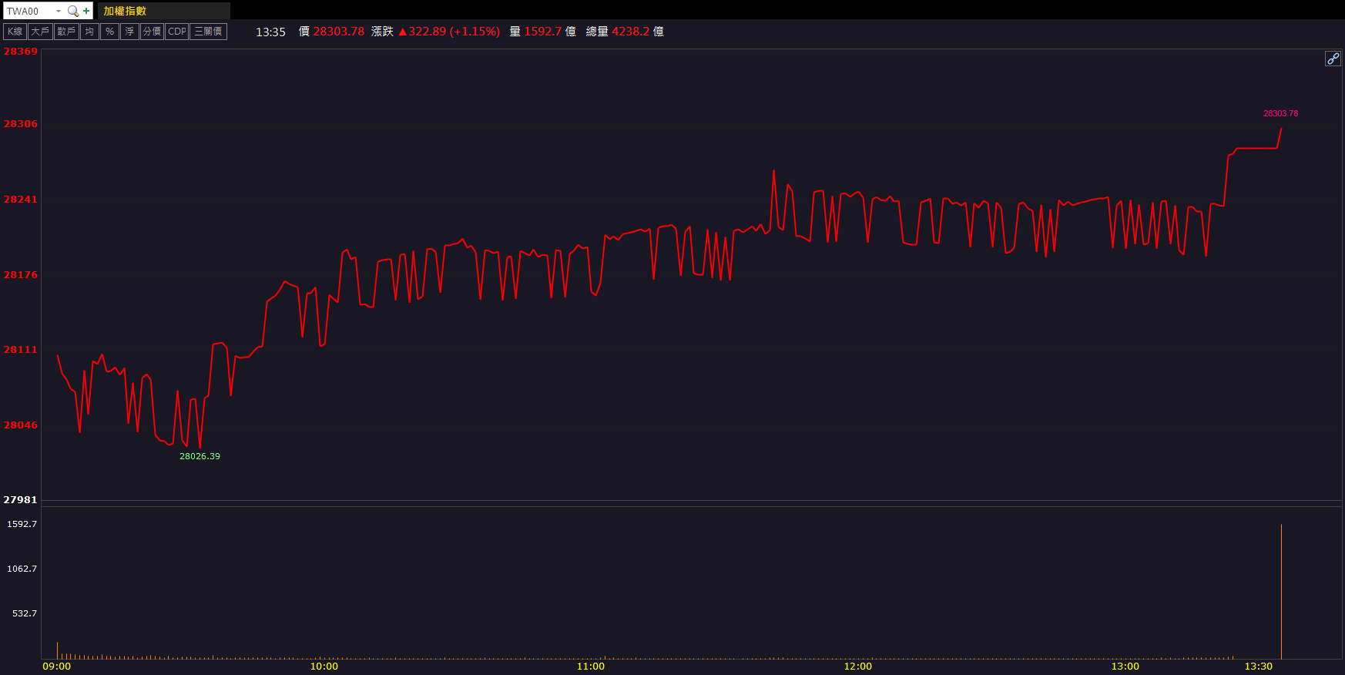
Task: Toggle the 均 average line button
Action: click(89, 32)
